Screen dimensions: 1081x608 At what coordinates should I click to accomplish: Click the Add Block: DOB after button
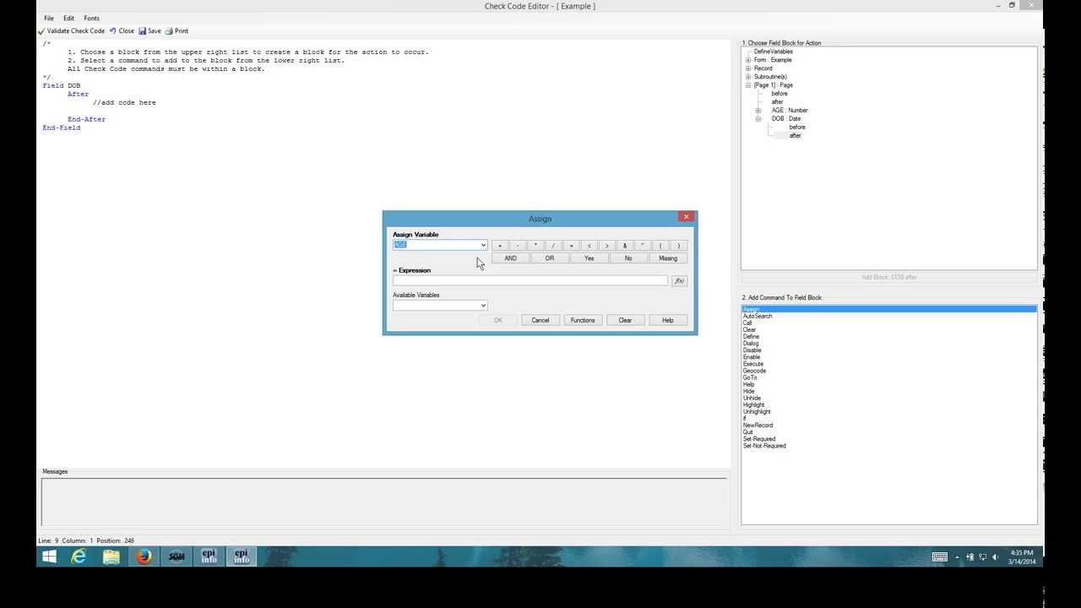click(x=889, y=277)
